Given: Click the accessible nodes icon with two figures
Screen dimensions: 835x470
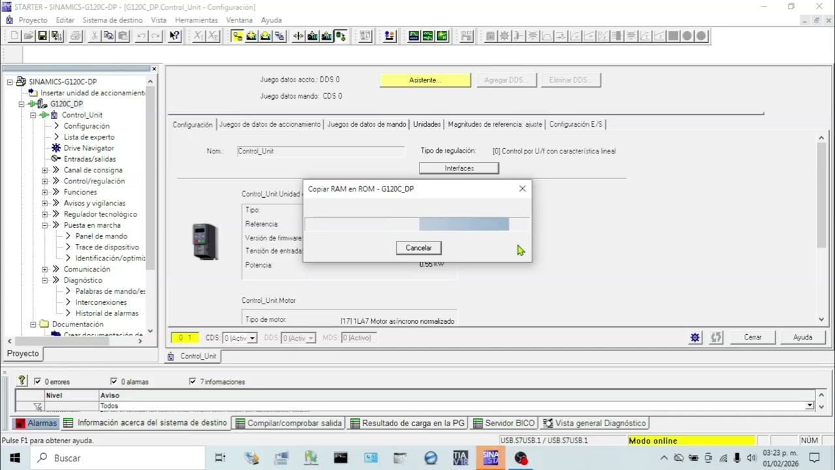Looking at the screenshot, I should pyautogui.click(x=389, y=36).
